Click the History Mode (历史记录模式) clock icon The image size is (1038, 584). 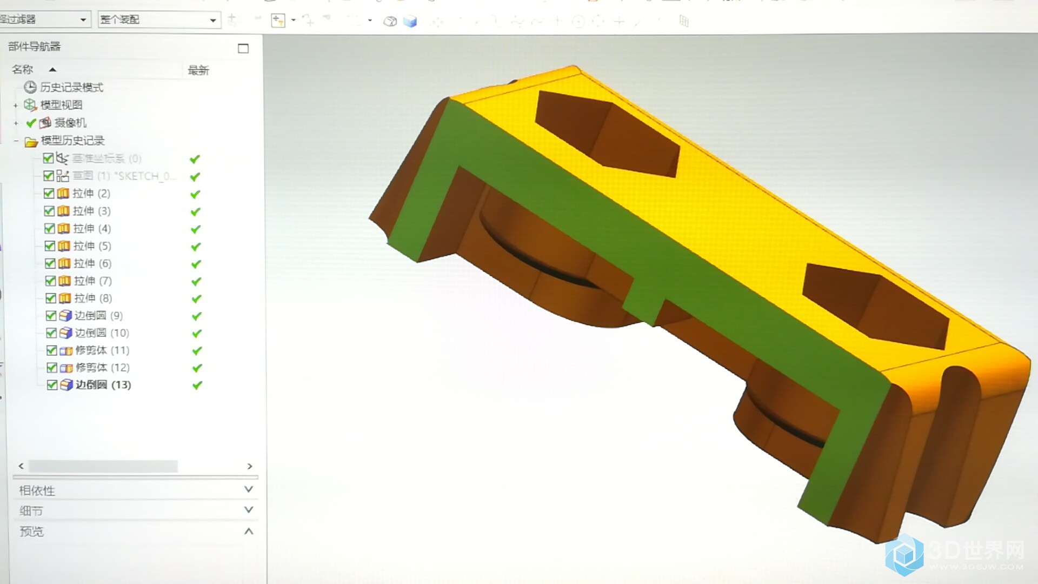coord(30,87)
